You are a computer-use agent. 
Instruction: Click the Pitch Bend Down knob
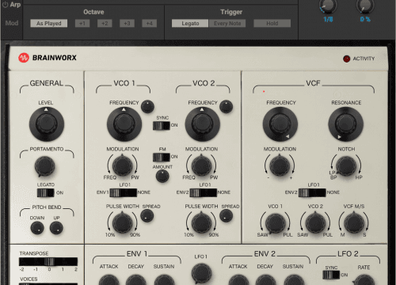(x=37, y=228)
